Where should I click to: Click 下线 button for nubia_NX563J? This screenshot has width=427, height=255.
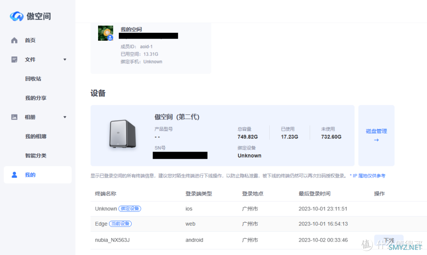pyautogui.click(x=389, y=240)
